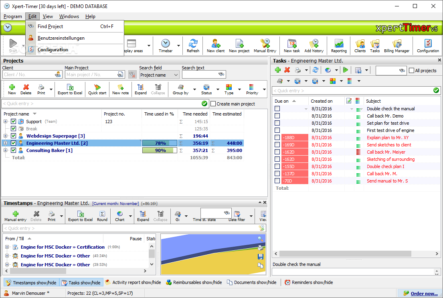Click Activity report show/hide
The image size is (443, 298).
pyautogui.click(x=133, y=282)
